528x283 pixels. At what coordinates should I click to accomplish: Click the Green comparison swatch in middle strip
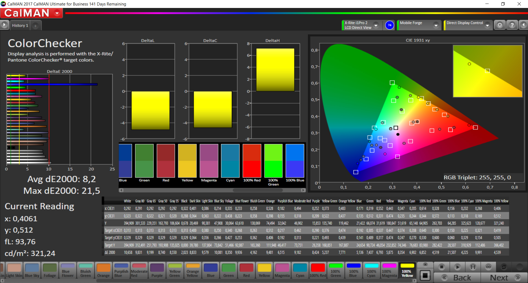[144, 161]
